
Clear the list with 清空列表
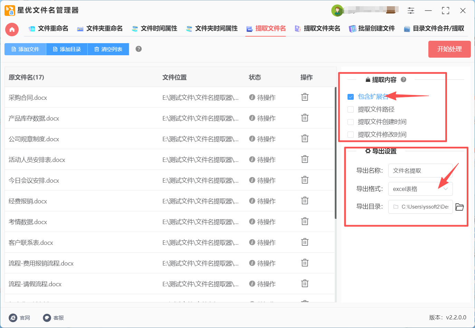tap(108, 49)
